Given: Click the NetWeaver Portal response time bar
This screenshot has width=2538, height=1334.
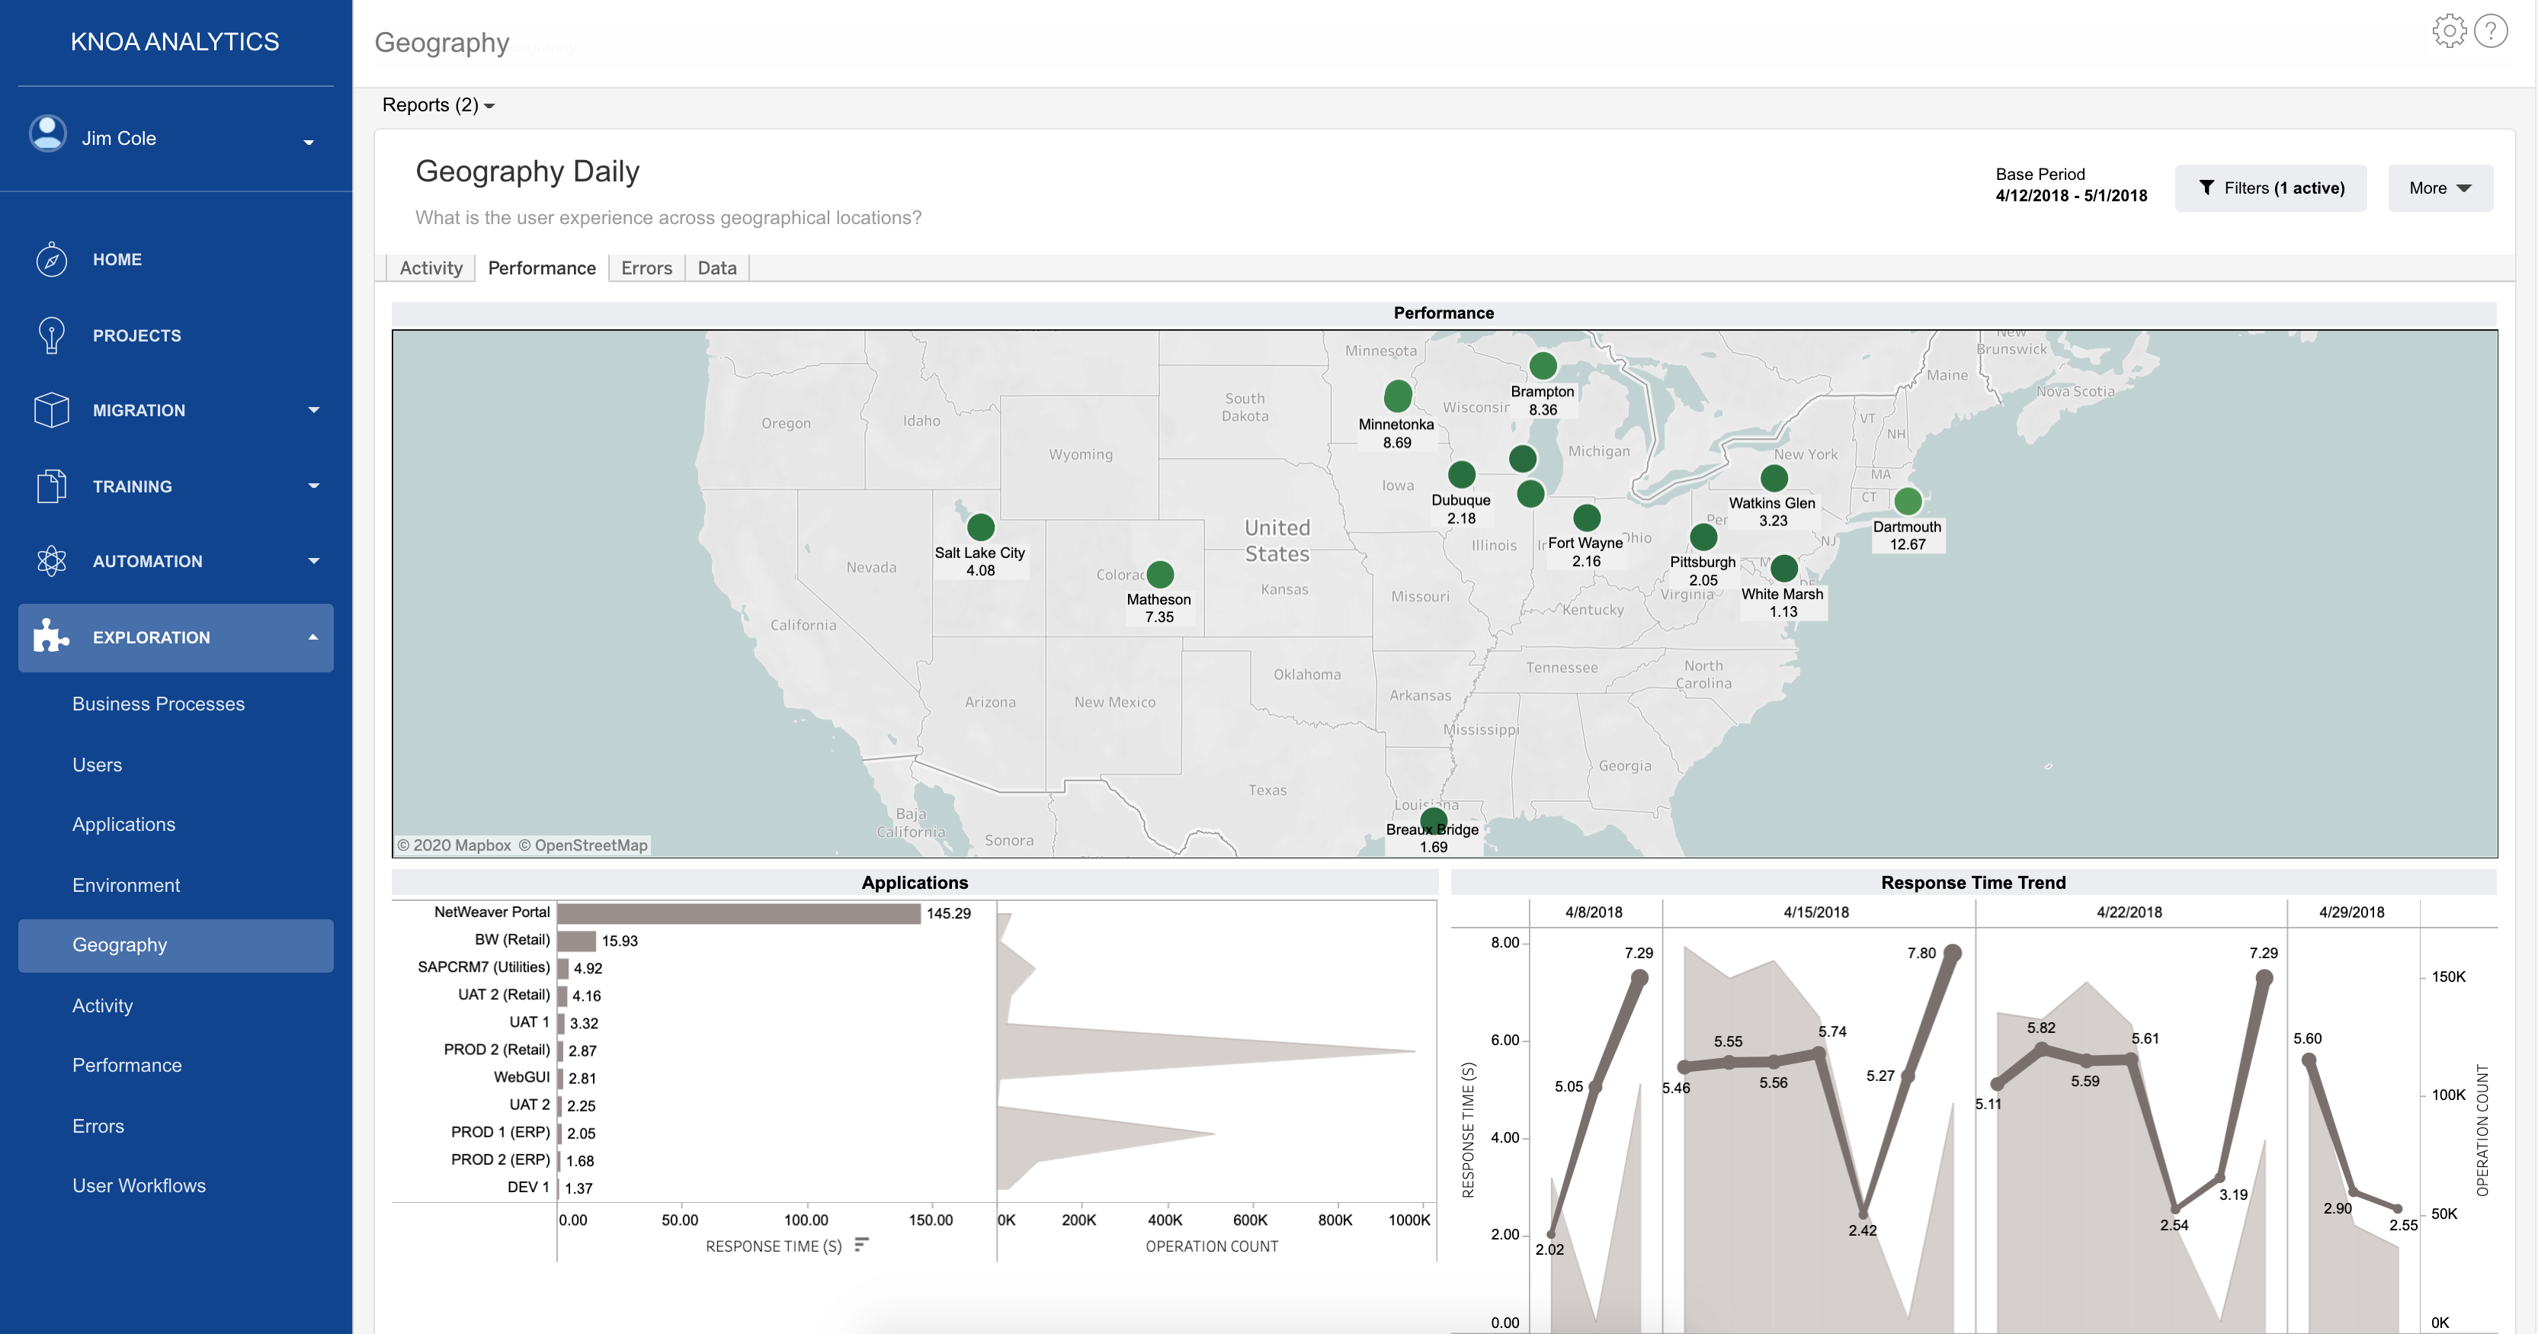Looking at the screenshot, I should pyautogui.click(x=739, y=913).
